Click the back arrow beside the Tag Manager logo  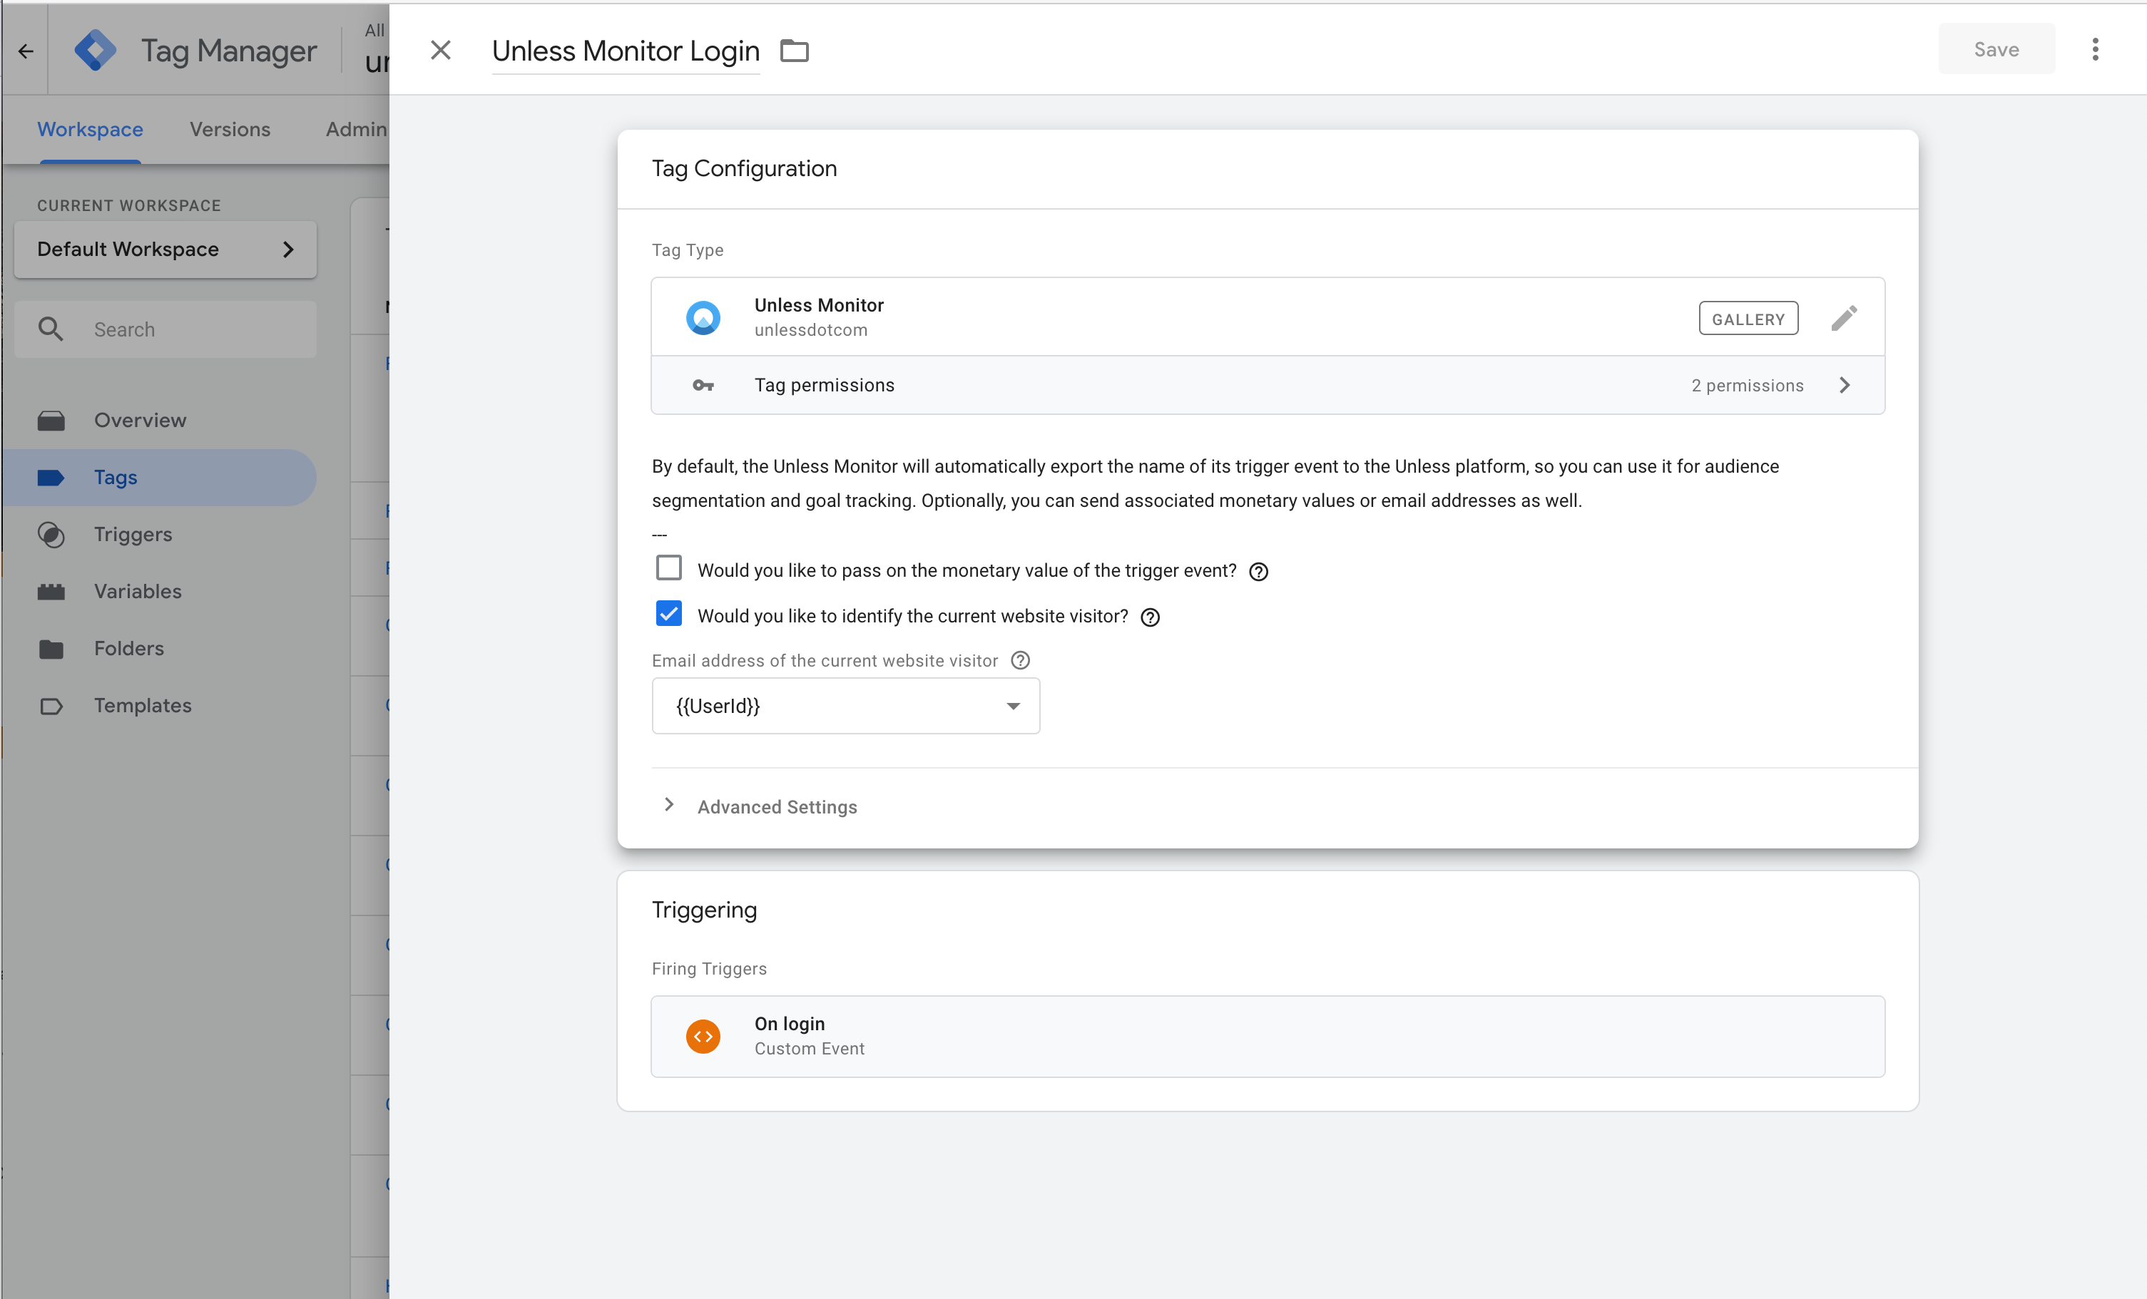[25, 51]
